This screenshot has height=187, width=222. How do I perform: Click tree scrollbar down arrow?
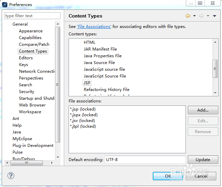coord(58,157)
